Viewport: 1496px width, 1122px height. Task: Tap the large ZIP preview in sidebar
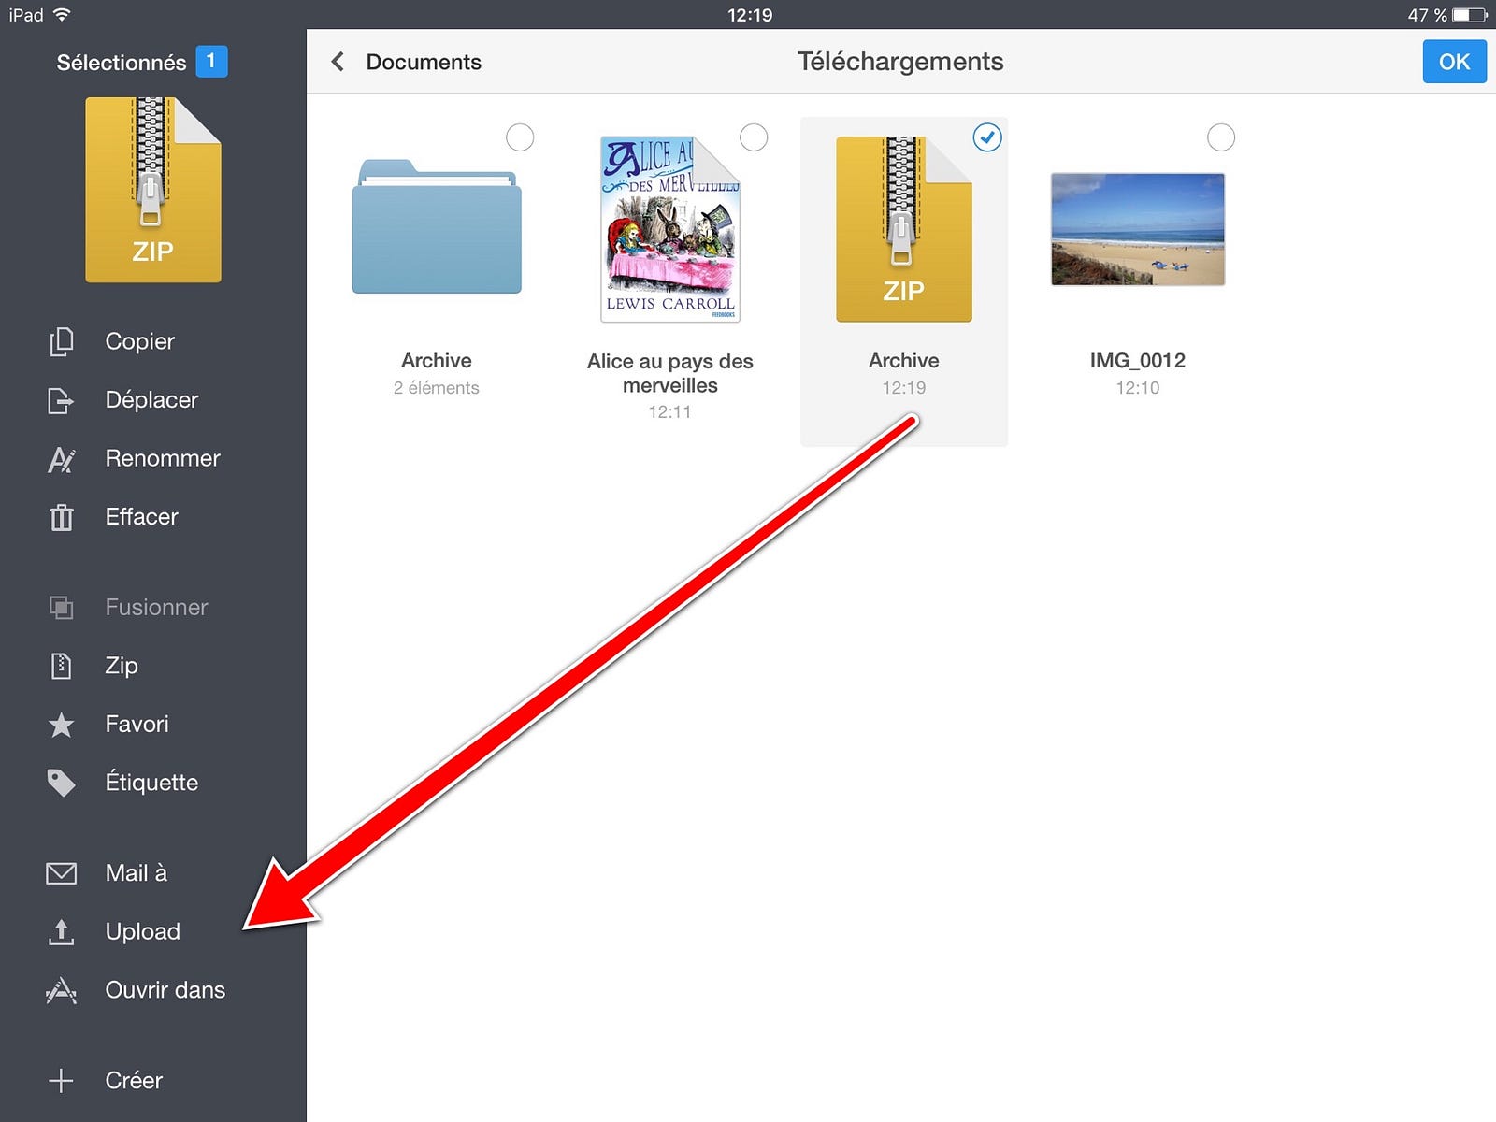tap(153, 190)
